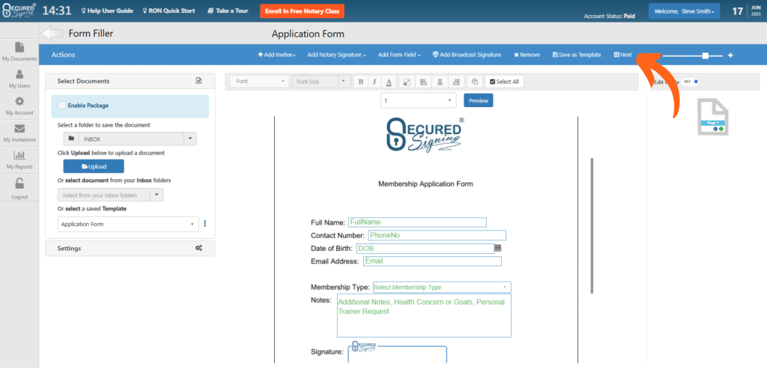The height and width of the screenshot is (385, 767).
Task: Click the back arrow beside Form Filler
Action: coord(52,33)
